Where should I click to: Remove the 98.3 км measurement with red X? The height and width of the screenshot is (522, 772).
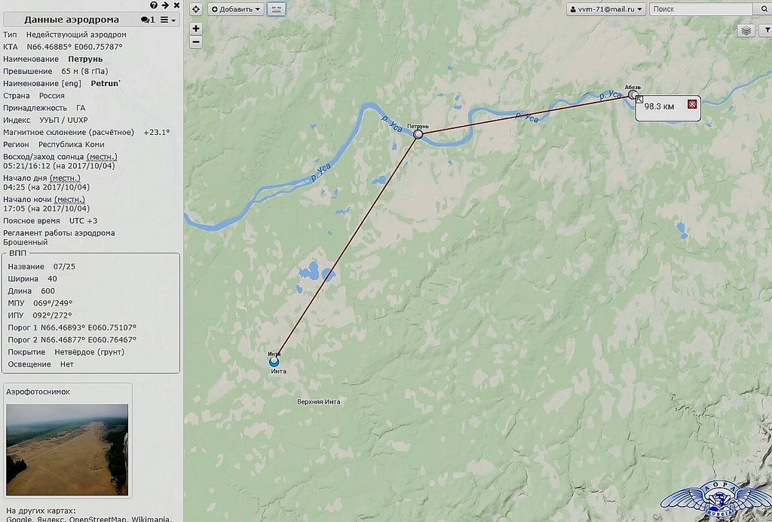[692, 104]
